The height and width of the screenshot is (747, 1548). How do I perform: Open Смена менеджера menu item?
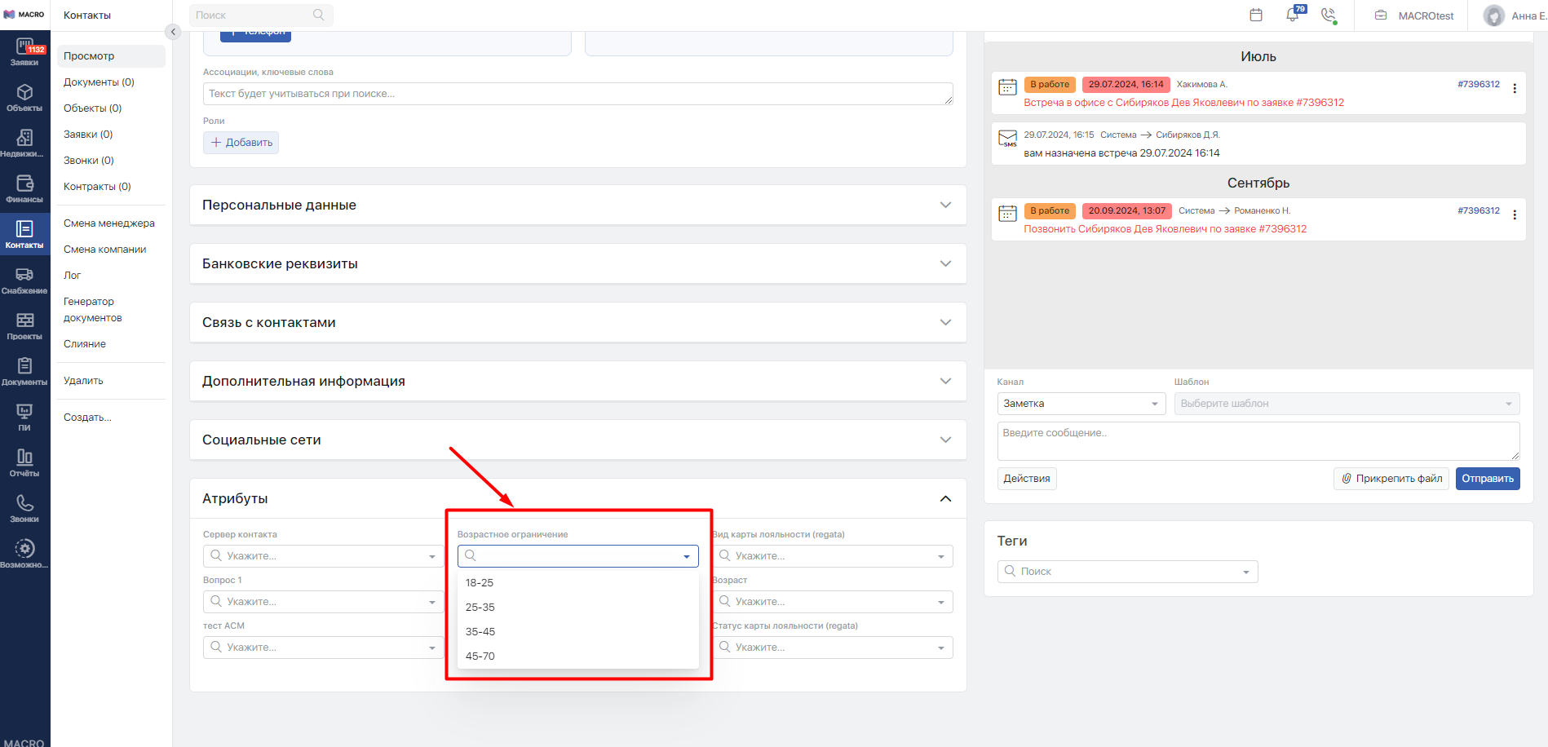[x=109, y=223]
